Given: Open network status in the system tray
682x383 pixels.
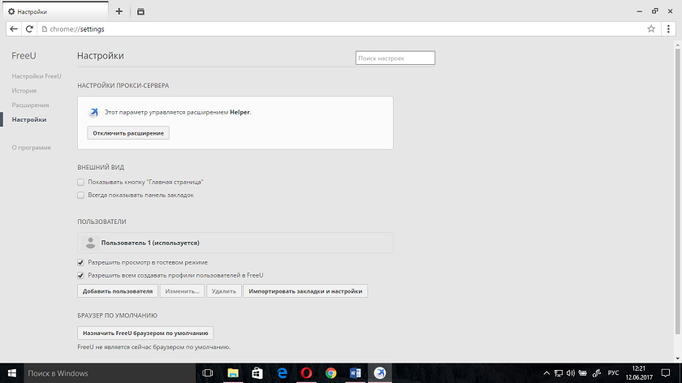Looking at the screenshot, I should 559,373.
